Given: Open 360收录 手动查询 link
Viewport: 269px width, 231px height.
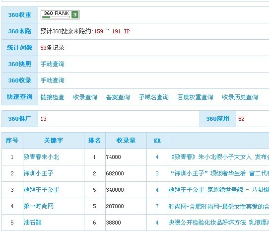Looking at the screenshot, I should [x=52, y=80].
